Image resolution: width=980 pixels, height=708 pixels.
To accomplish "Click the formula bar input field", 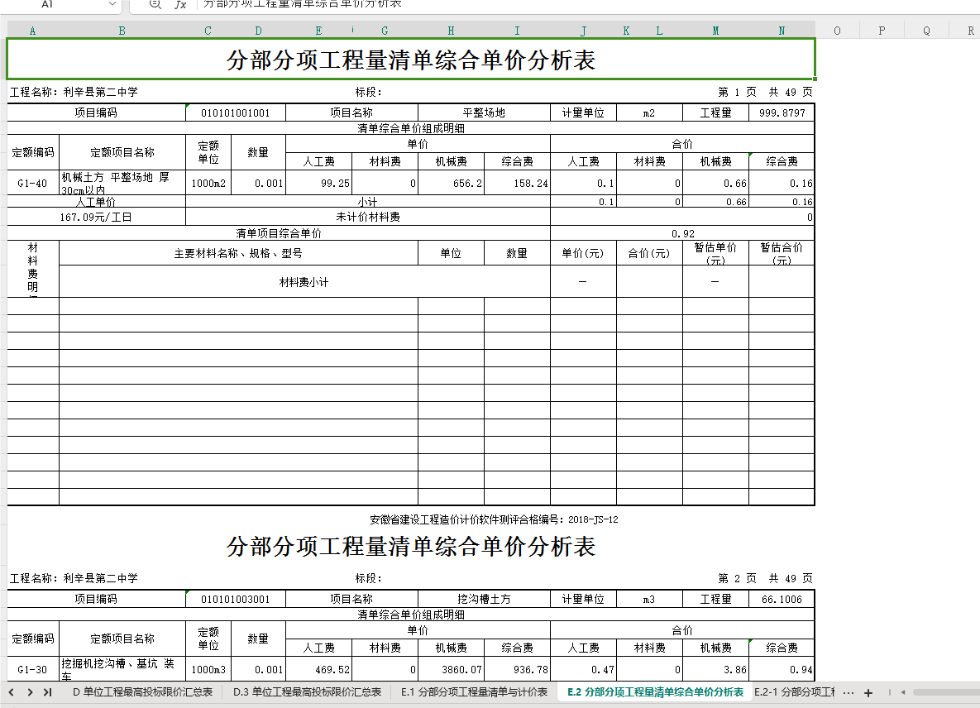I will [587, 4].
